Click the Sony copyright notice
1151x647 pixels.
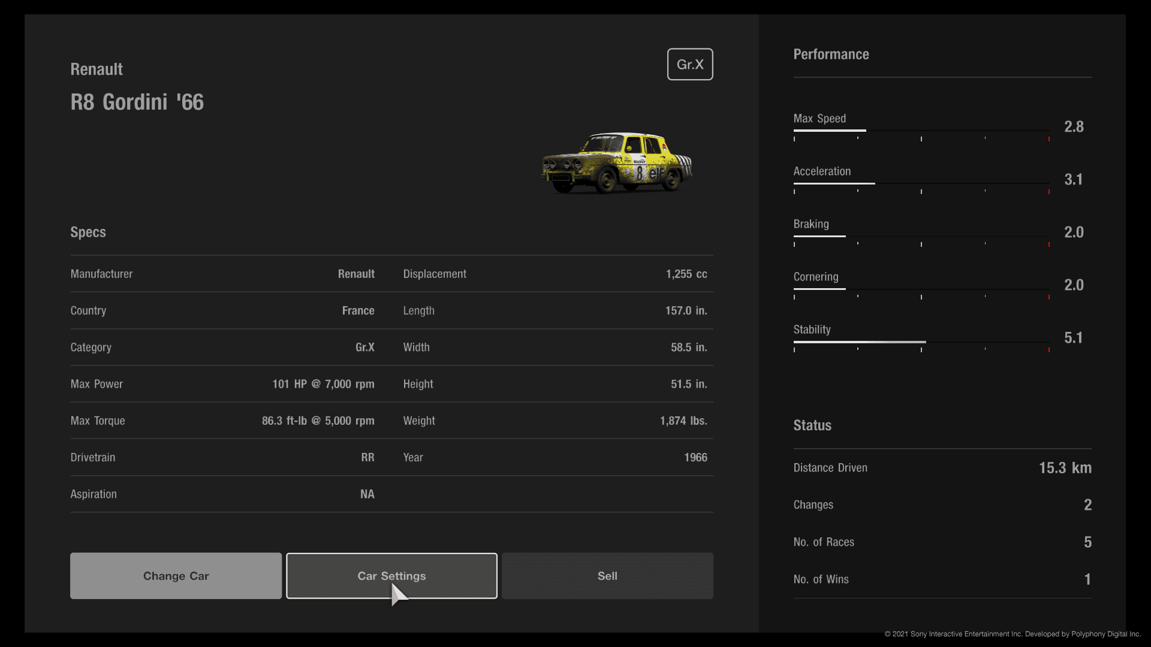(1013, 634)
